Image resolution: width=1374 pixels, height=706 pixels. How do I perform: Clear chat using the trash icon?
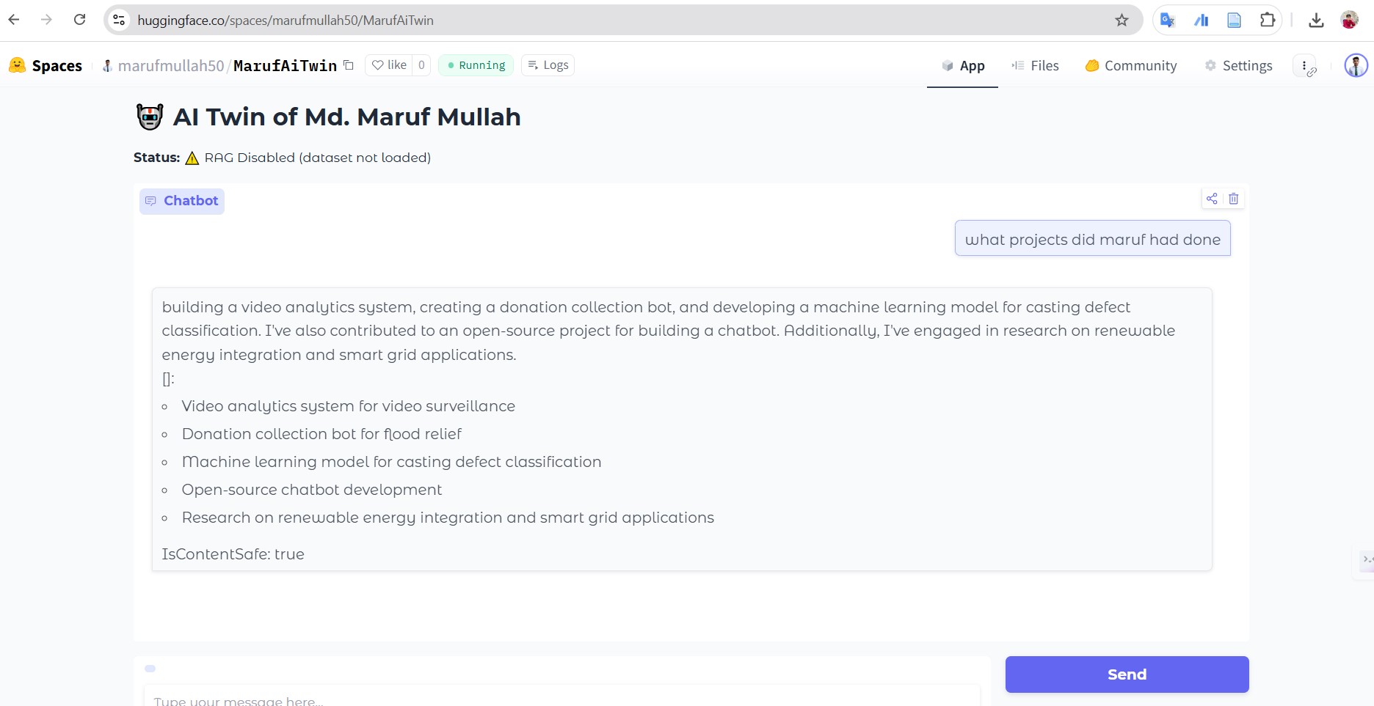[x=1234, y=199]
